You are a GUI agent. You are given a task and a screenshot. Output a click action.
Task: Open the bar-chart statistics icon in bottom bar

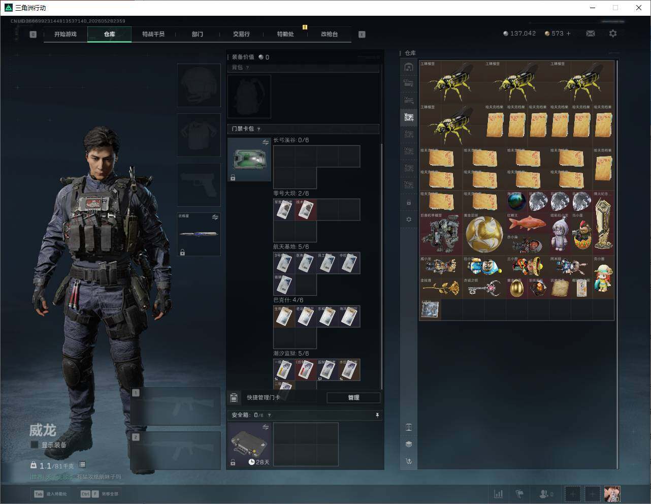point(499,494)
